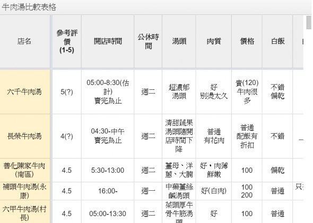The image size is (313, 223).
Task: Click the 4(?) rating cell
Action: [x=67, y=136]
